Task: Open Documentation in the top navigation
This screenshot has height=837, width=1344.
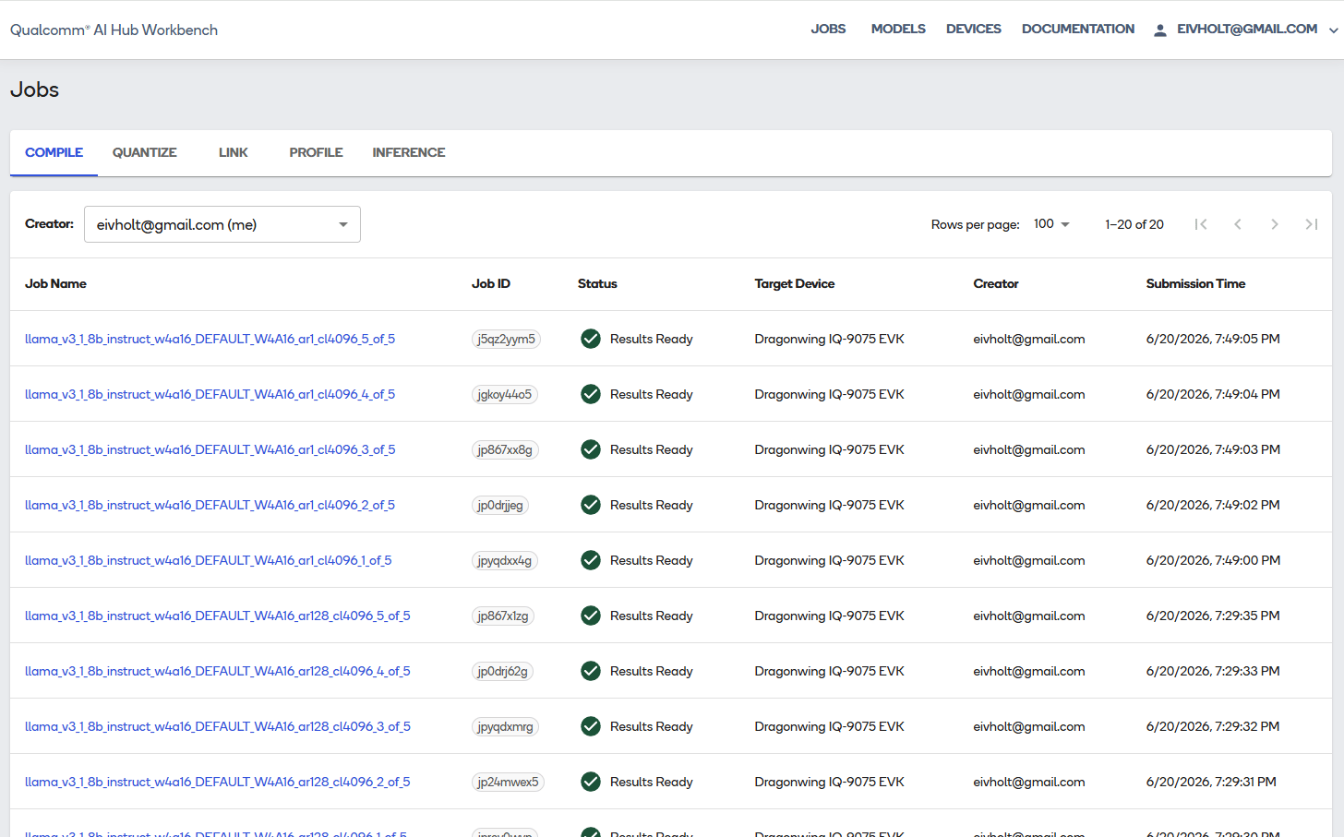Action: 1078,30
